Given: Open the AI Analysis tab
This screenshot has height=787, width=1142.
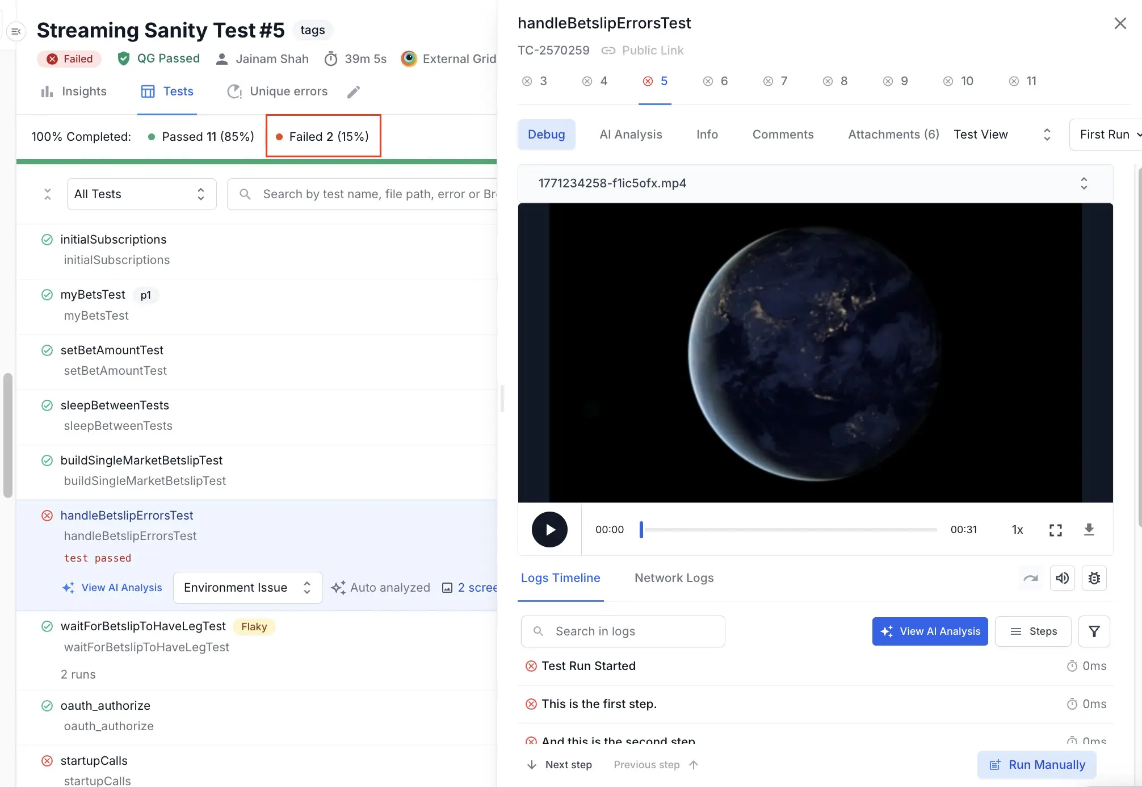Looking at the screenshot, I should click(x=631, y=135).
